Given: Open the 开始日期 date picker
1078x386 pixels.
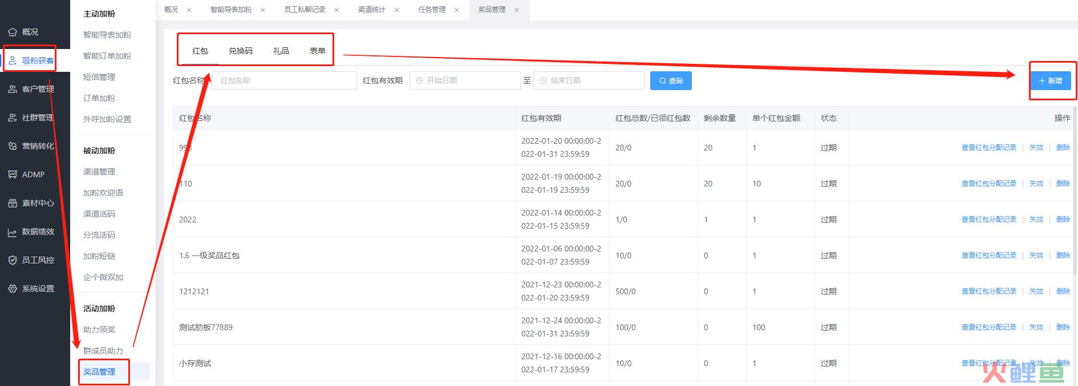Looking at the screenshot, I should tap(465, 80).
